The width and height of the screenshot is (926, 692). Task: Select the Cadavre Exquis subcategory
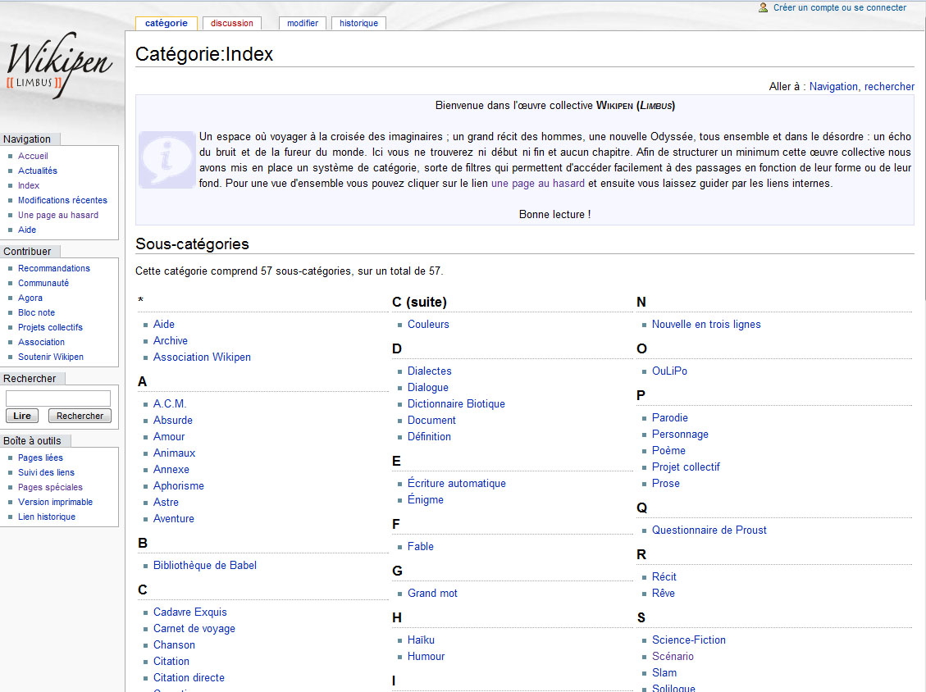(190, 612)
